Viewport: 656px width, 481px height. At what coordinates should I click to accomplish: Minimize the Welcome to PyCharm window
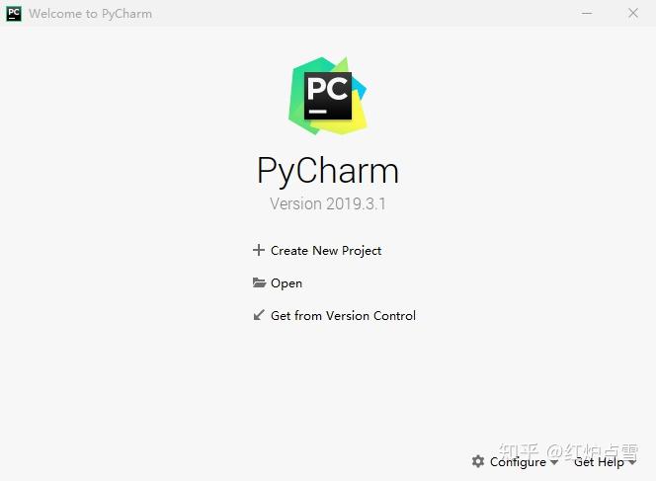587,14
